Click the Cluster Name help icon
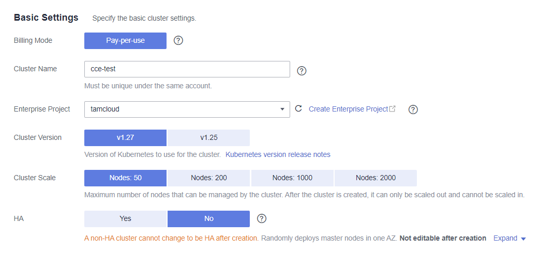Viewport: 541px width, 253px height. (302, 71)
